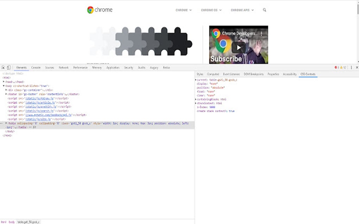Click the red error count badge
Viewport: 359px width, 224px height.
point(337,67)
